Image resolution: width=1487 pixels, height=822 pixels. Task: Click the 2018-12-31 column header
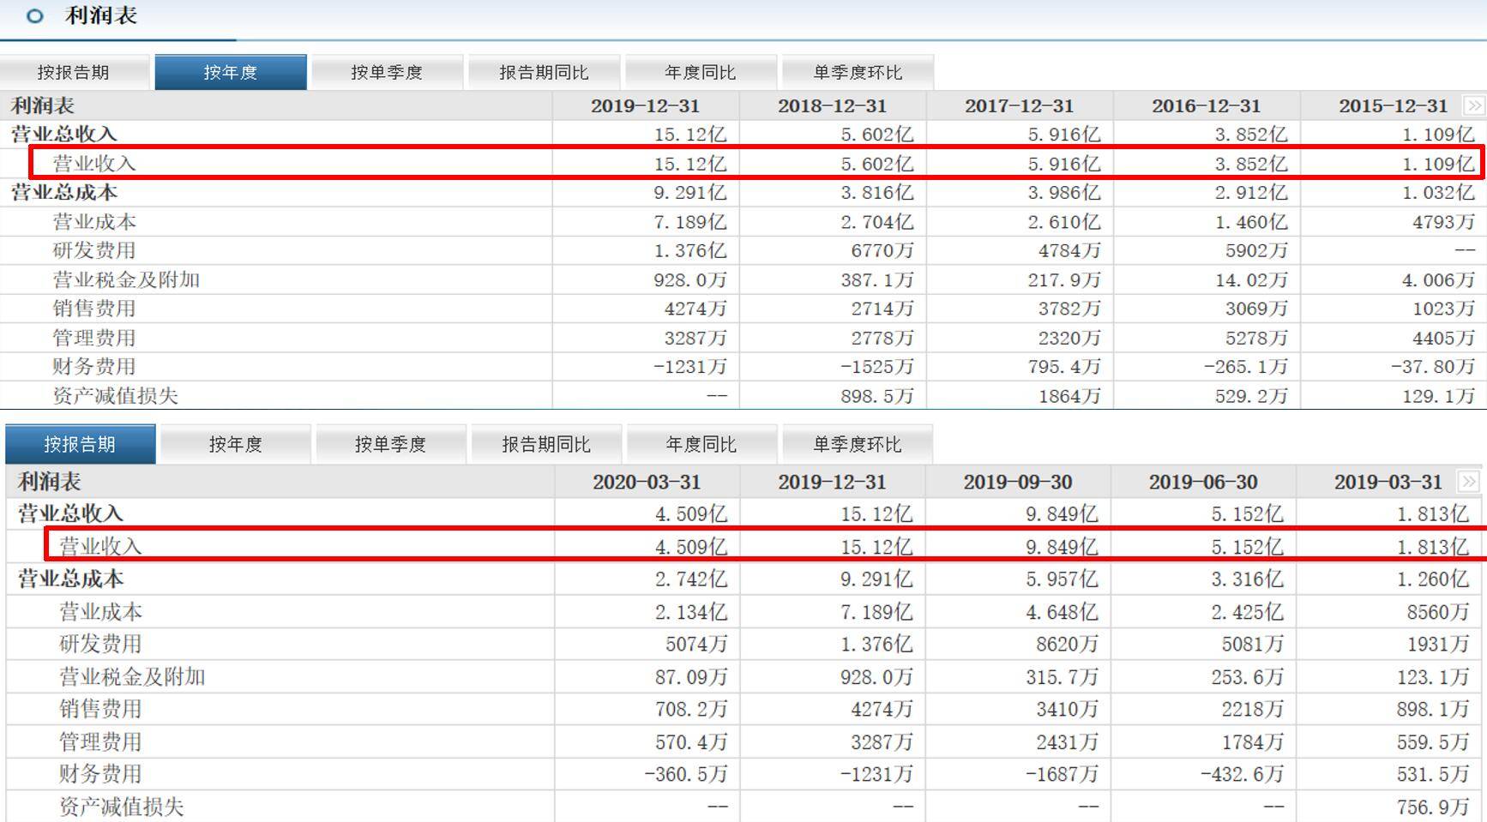pos(832,106)
